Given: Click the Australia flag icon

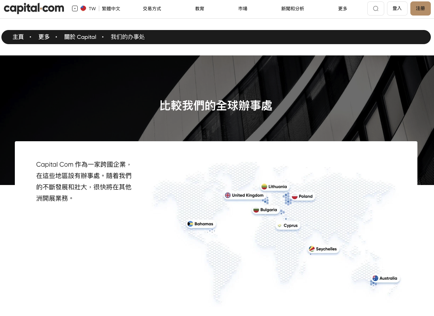Looking at the screenshot, I should (375, 278).
